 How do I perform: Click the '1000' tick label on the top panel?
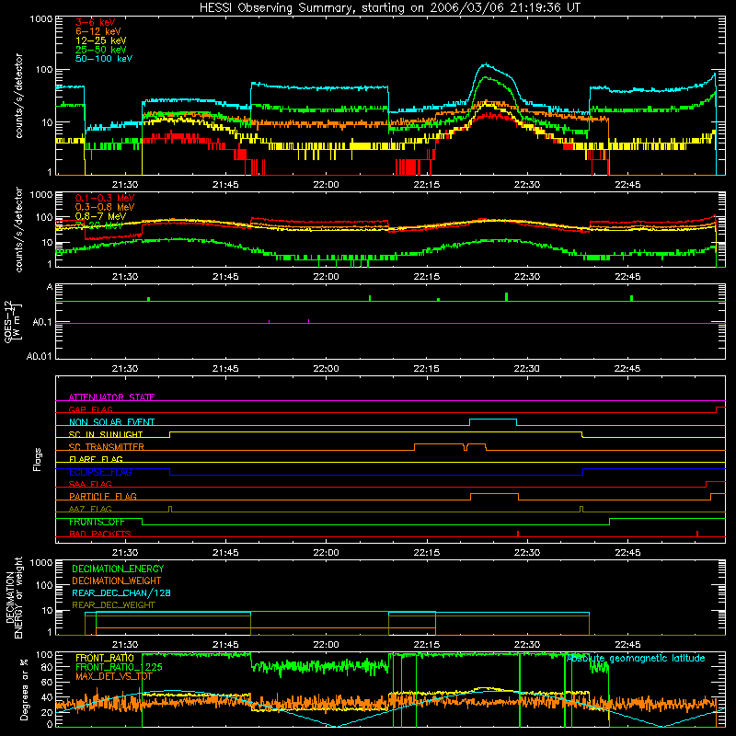(x=40, y=19)
